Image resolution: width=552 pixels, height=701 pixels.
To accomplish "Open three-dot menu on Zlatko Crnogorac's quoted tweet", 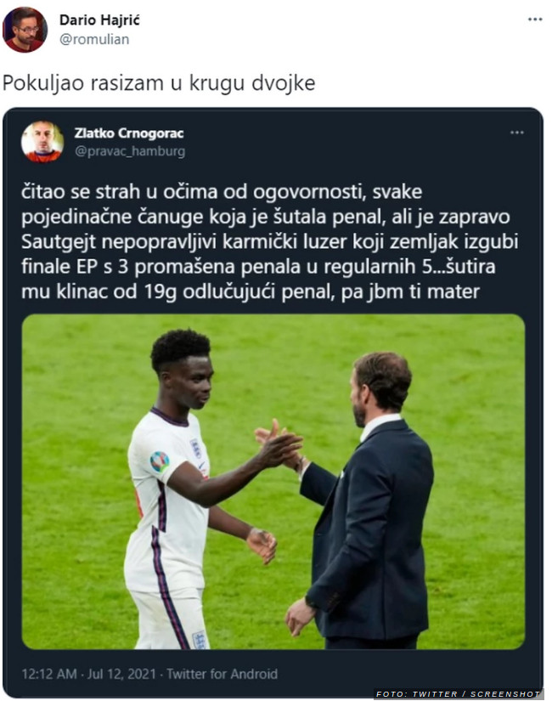I will click(x=516, y=133).
